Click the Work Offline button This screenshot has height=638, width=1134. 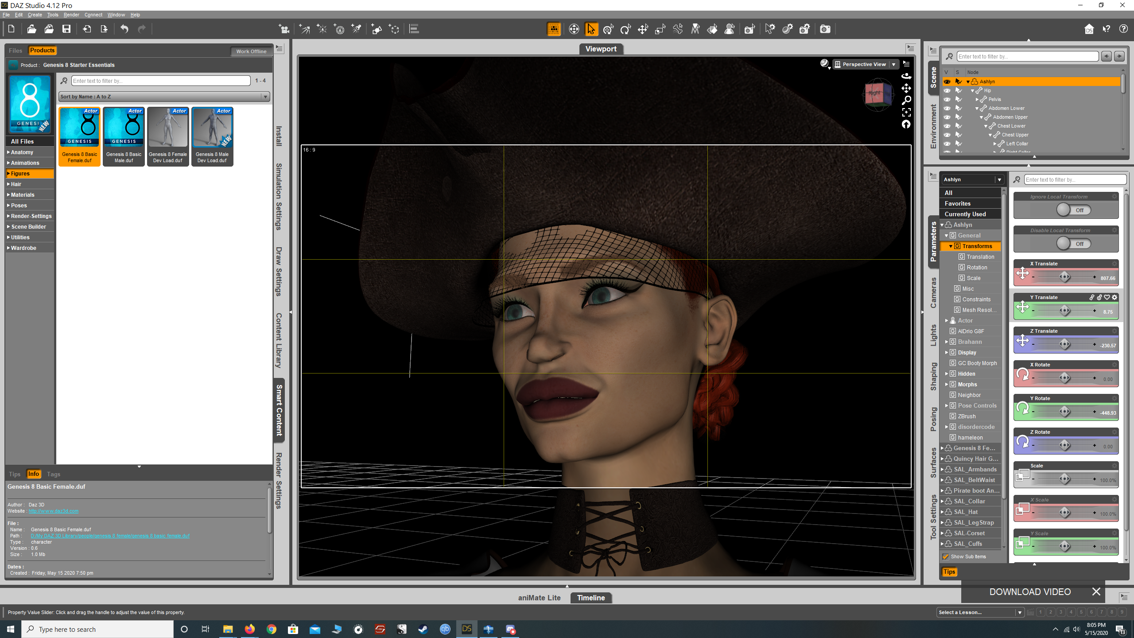click(251, 51)
